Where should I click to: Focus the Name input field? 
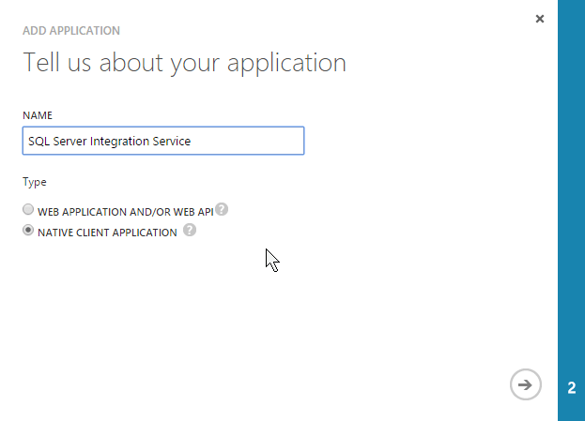tap(163, 141)
